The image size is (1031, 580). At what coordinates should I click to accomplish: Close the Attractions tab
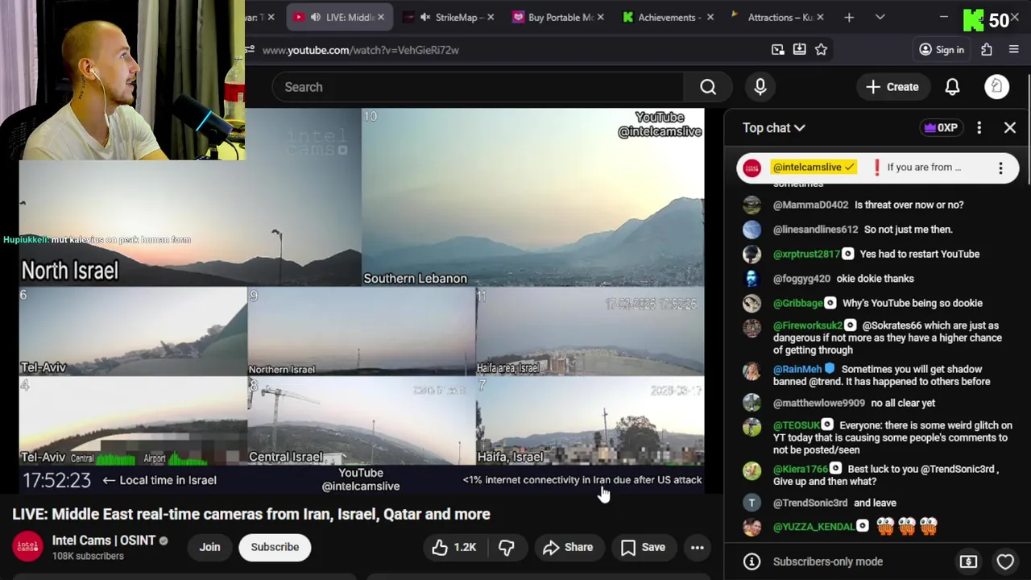(820, 17)
